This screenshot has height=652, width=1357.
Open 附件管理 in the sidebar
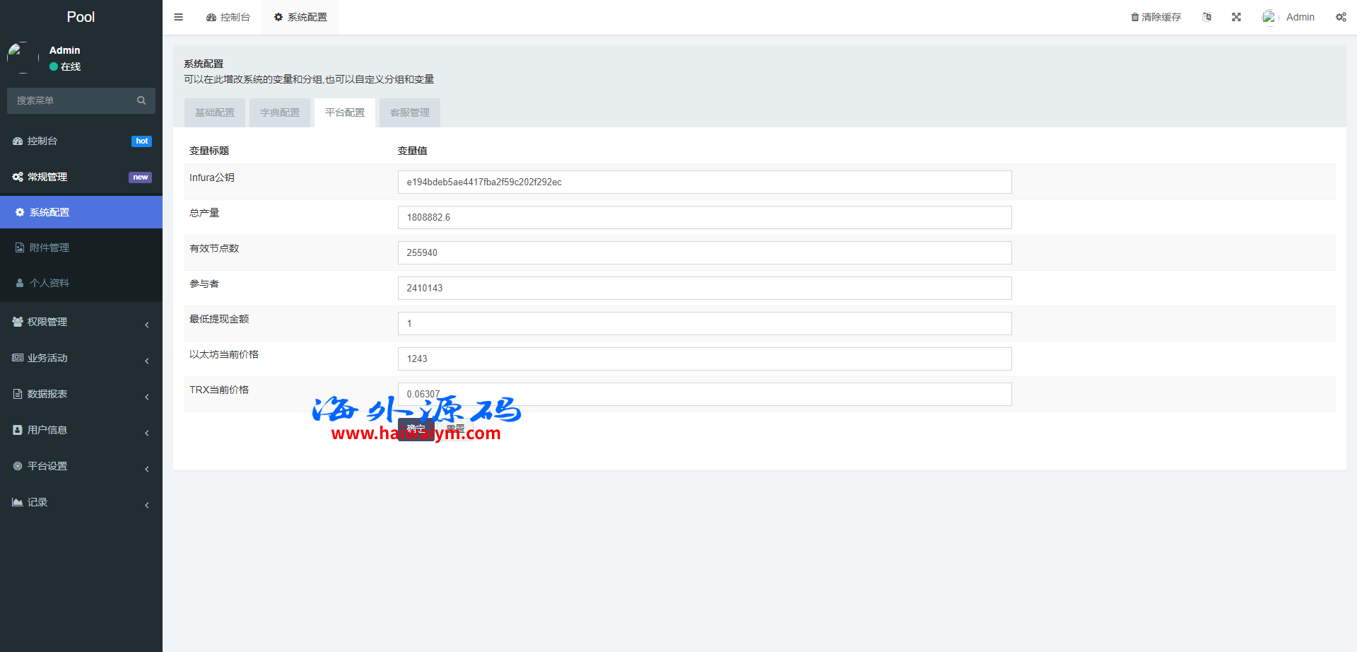point(49,248)
